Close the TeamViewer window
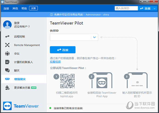Viewport: 159px width, 113px height. [154, 1]
